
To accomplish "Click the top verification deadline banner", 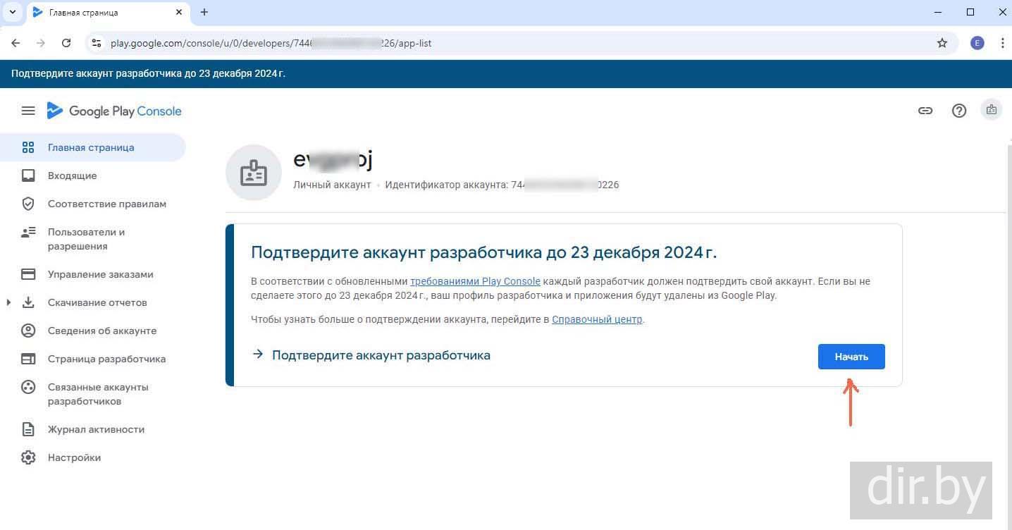I will coord(506,73).
